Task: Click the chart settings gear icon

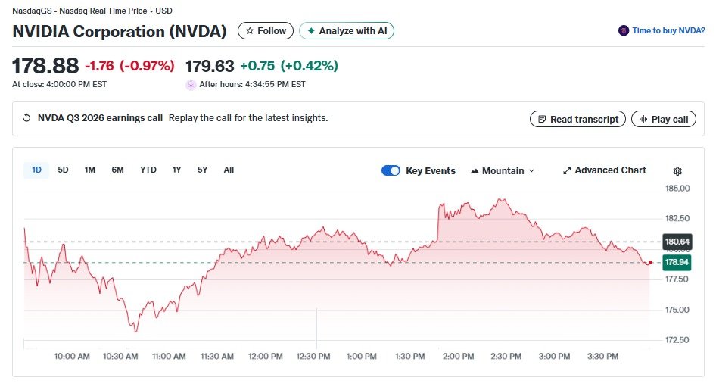Action: click(677, 171)
